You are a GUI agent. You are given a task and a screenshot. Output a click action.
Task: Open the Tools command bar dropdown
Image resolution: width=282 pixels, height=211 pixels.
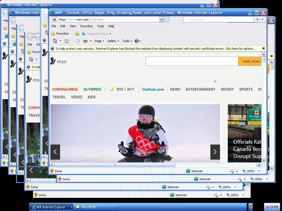click(x=127, y=41)
